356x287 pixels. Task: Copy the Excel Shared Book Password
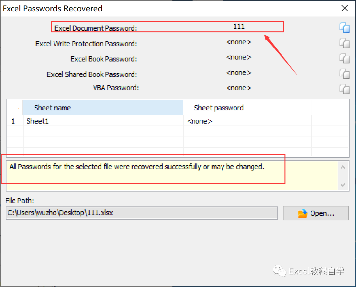click(344, 74)
